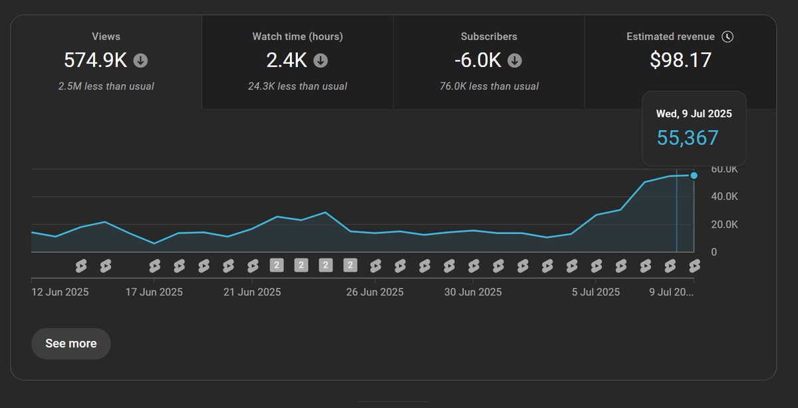This screenshot has width=798, height=408.
Task: Open the Shorts marker above 30 Jun 2025
Action: (x=473, y=266)
